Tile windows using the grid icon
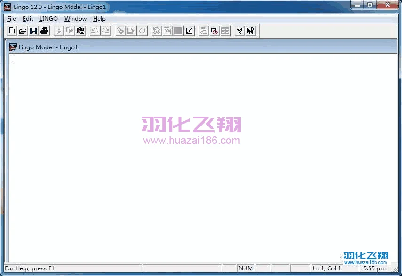This screenshot has height=276, width=402. (x=225, y=31)
